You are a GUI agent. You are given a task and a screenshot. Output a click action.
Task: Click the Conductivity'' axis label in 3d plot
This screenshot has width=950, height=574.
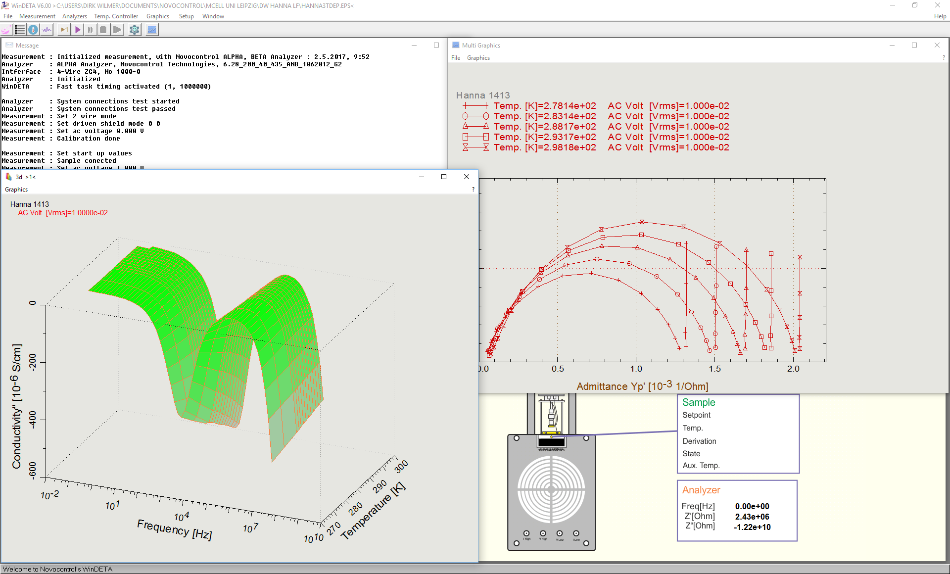click(17, 406)
